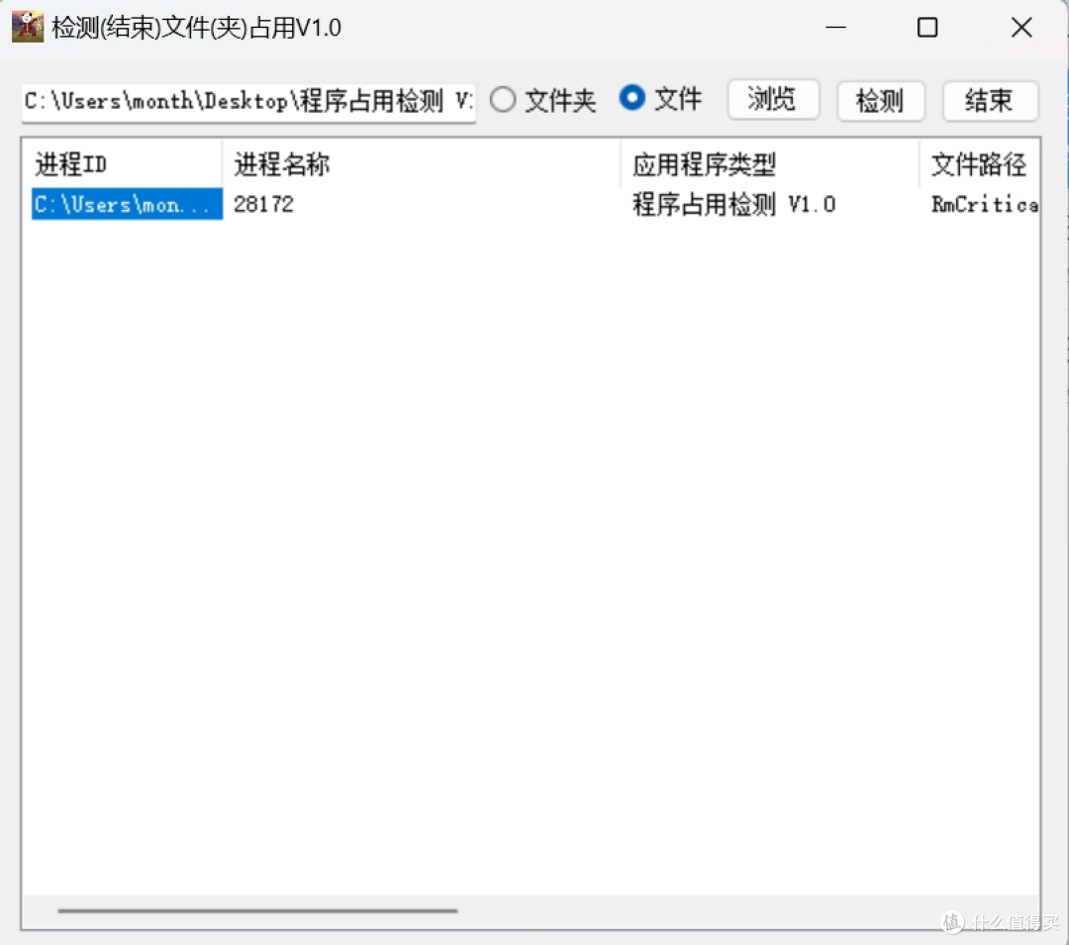1069x945 pixels.
Task: Click the app icon in the title bar
Action: (x=28, y=28)
